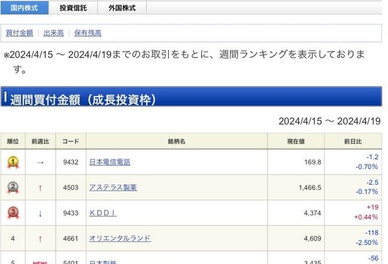Switch to the 国内株式 tab
The width and height of the screenshot is (388, 264).
point(25,8)
